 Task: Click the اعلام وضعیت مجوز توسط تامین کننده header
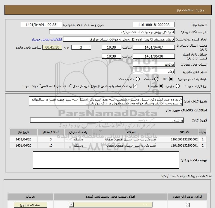coord(110,197)
